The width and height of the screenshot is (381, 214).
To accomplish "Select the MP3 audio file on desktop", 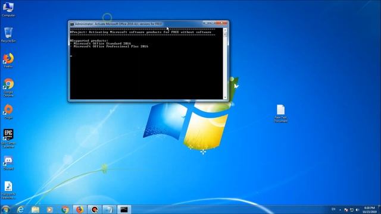I will 8,190.
